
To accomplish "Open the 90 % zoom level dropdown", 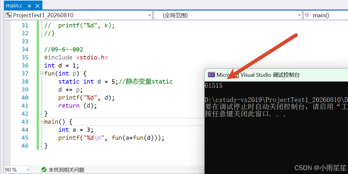I will tap(28, 170).
